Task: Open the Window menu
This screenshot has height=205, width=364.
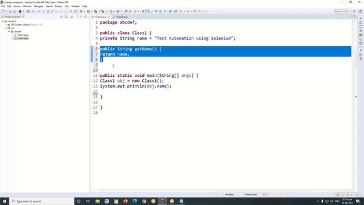Action: point(76,6)
